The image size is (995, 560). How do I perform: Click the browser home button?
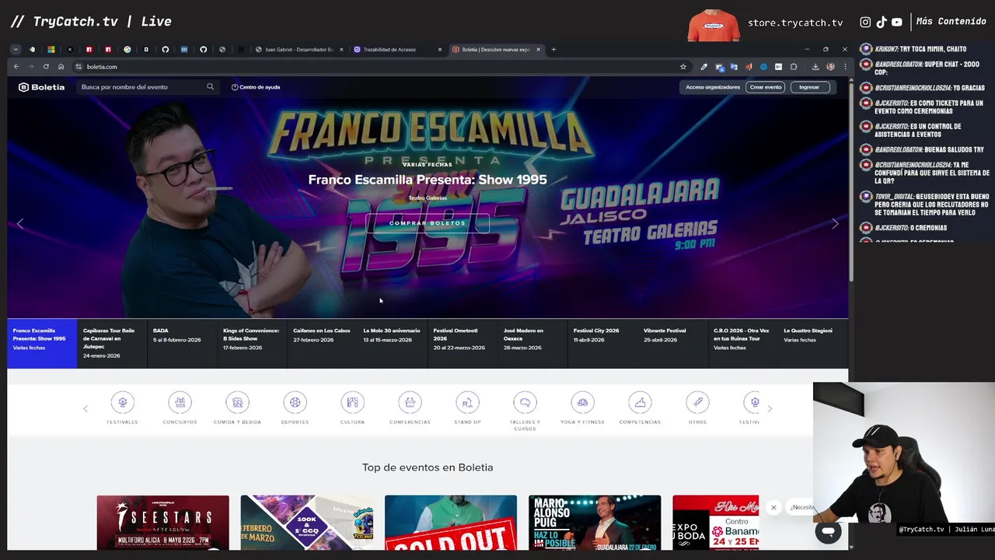[x=61, y=67]
